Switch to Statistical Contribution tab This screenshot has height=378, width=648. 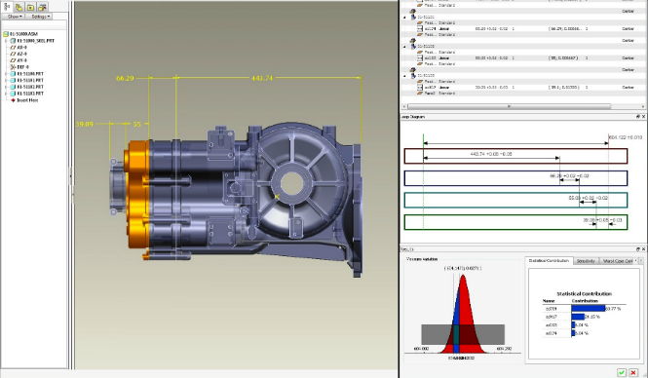point(550,261)
